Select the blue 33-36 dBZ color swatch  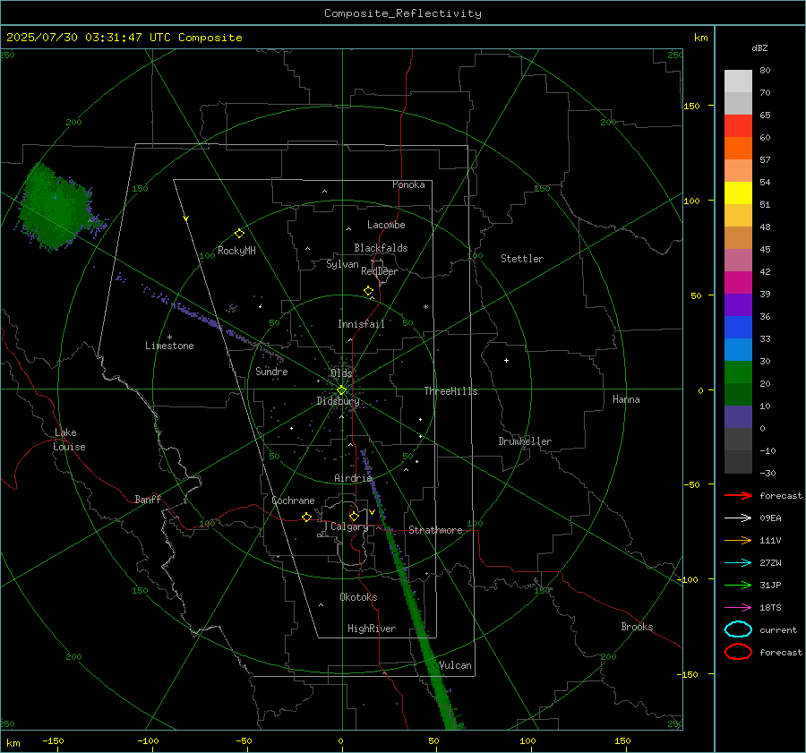tap(738, 328)
